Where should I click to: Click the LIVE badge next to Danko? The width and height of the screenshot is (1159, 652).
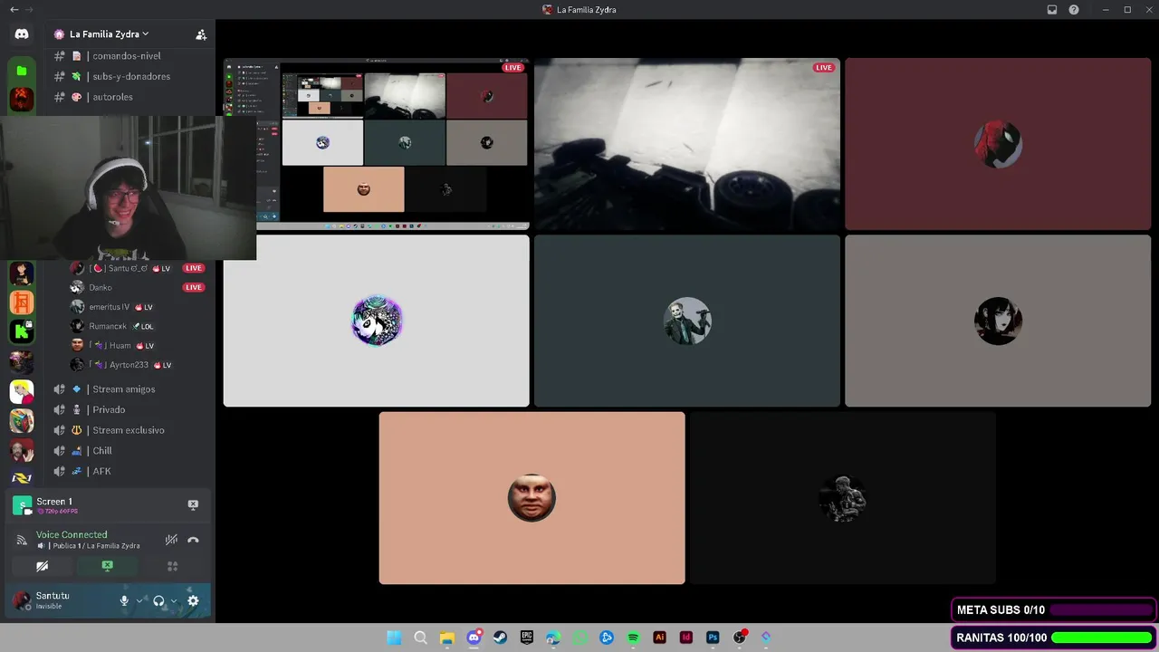click(x=193, y=287)
